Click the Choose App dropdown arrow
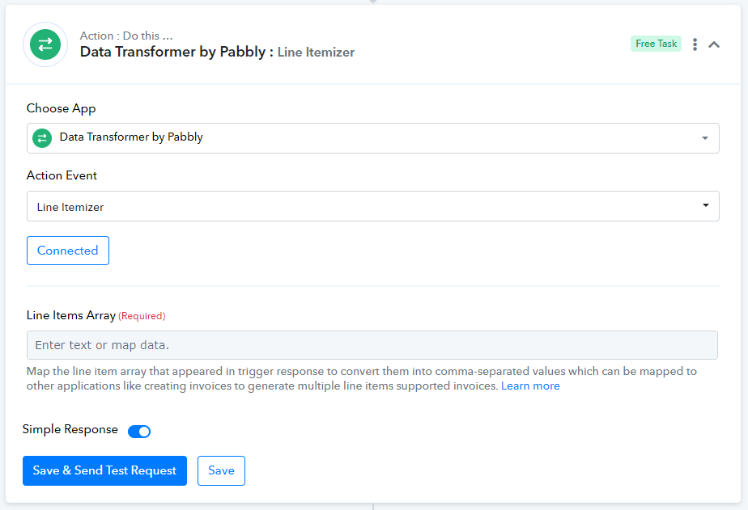The image size is (748, 510). click(705, 138)
